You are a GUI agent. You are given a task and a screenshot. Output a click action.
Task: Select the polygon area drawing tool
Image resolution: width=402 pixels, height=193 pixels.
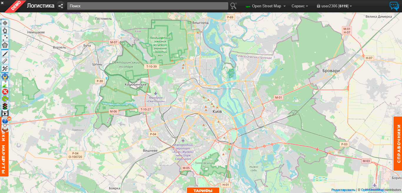4,45
